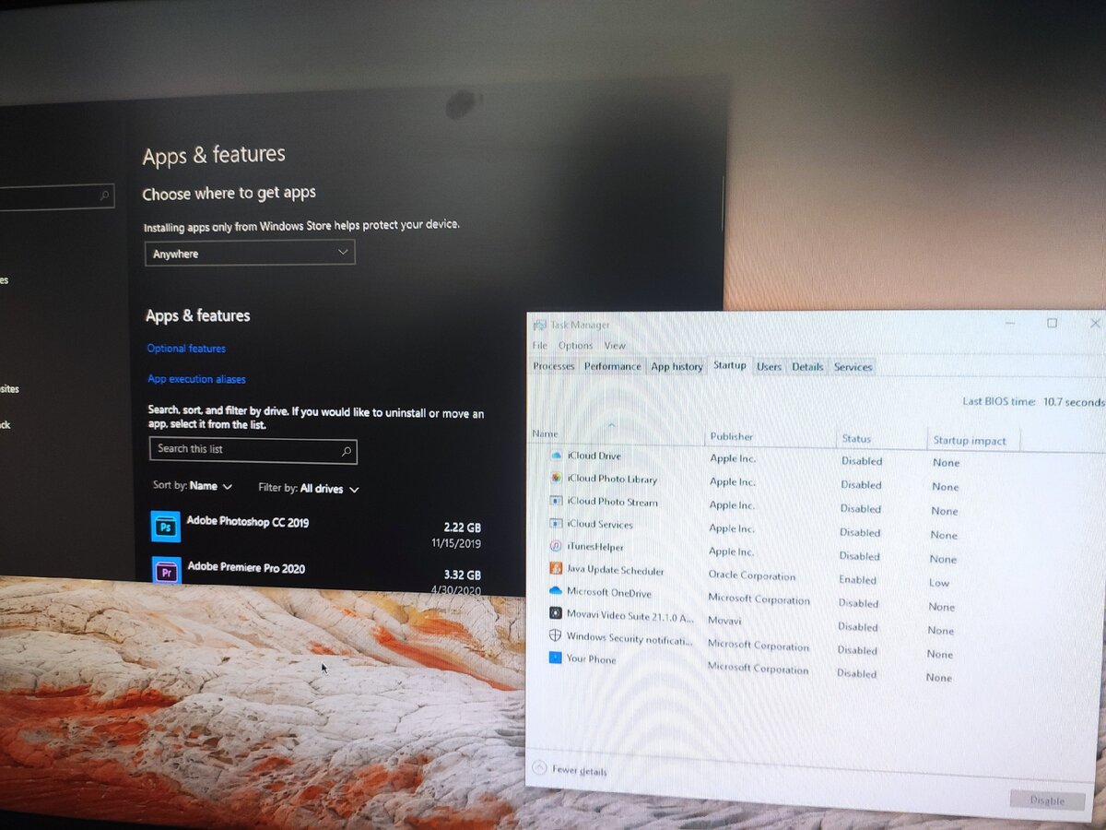Switch to the Details tab

pyautogui.click(x=807, y=367)
